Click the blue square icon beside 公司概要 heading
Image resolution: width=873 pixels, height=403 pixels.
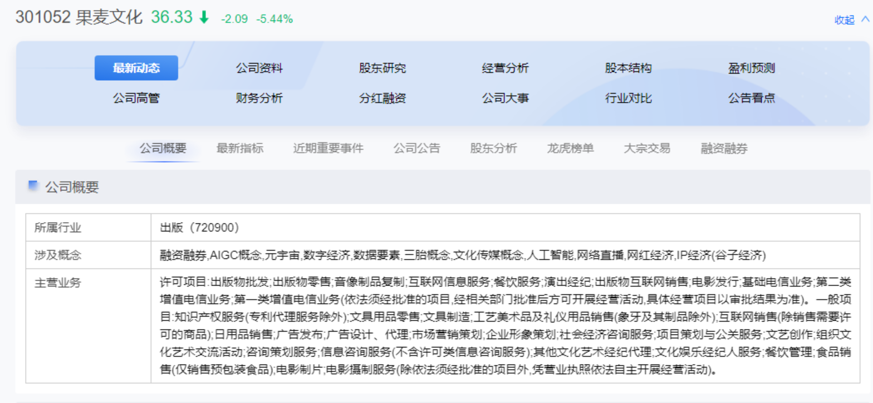pyautogui.click(x=33, y=185)
